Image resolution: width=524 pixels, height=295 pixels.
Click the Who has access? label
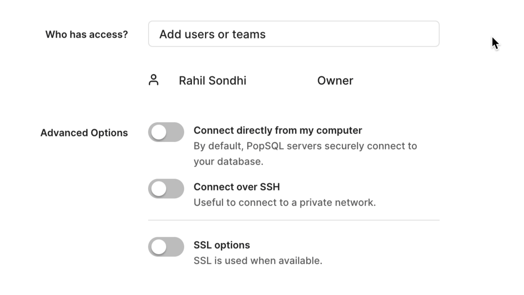point(87,34)
